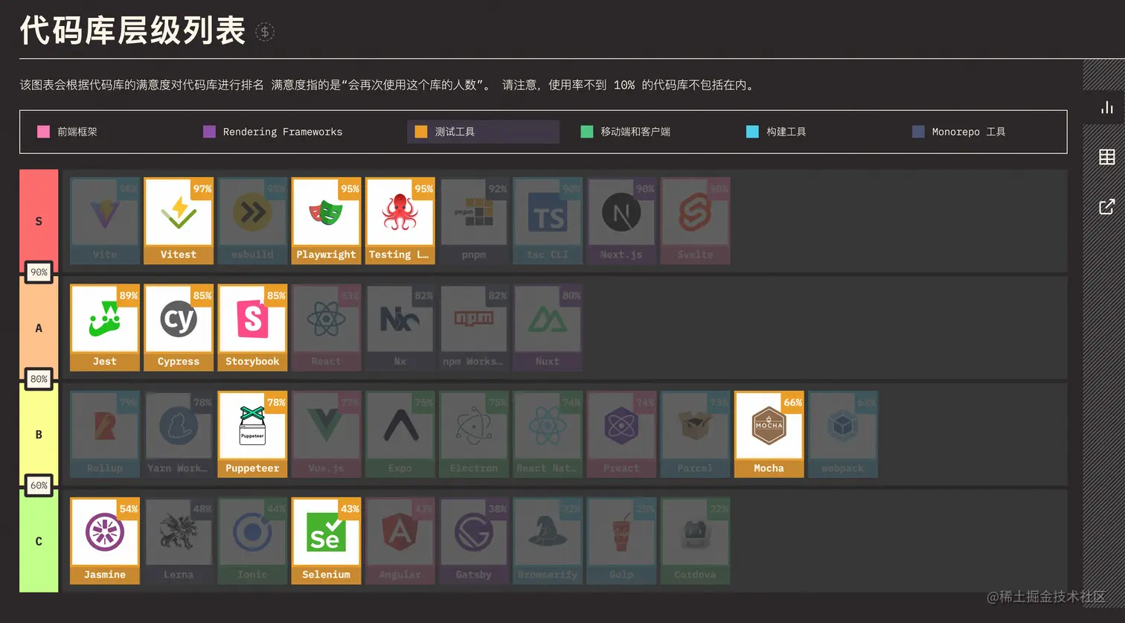Click the 代码库层级列表 heading
The height and width of the screenshot is (623, 1125).
pyautogui.click(x=132, y=31)
